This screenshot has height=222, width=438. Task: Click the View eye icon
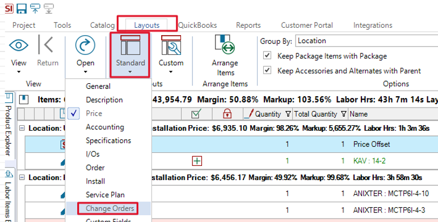point(19,45)
